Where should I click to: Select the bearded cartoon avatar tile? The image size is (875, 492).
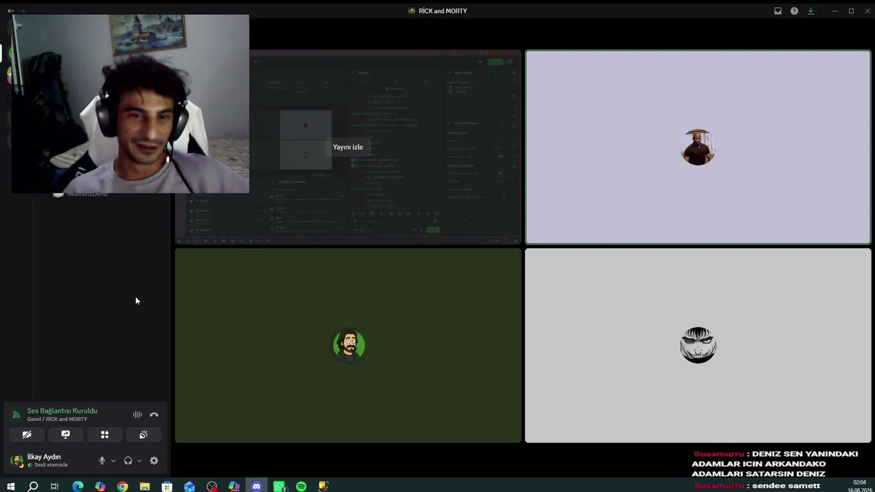point(349,345)
